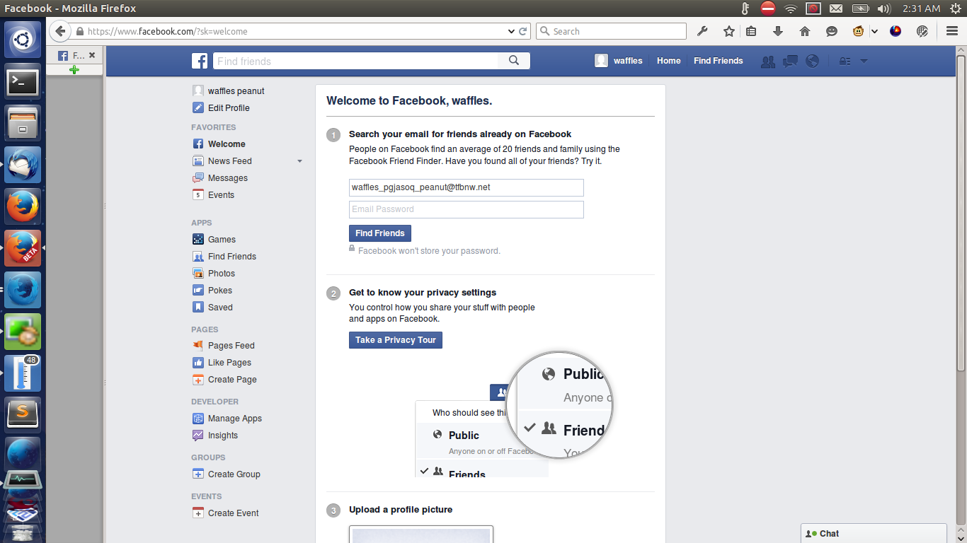Open Photos in sidebar
The height and width of the screenshot is (543, 967).
[x=222, y=274]
